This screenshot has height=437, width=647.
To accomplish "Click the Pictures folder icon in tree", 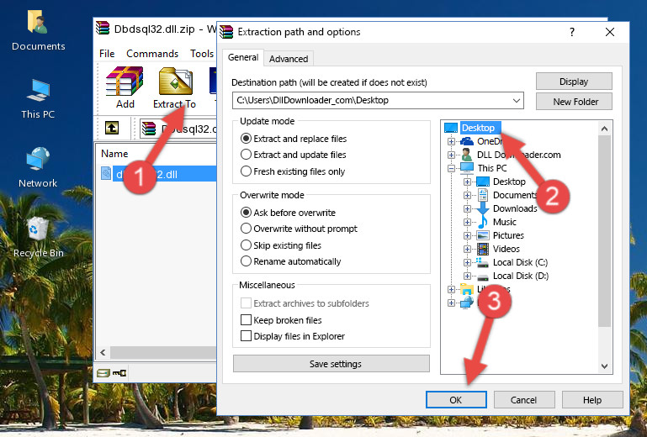I will [482, 235].
